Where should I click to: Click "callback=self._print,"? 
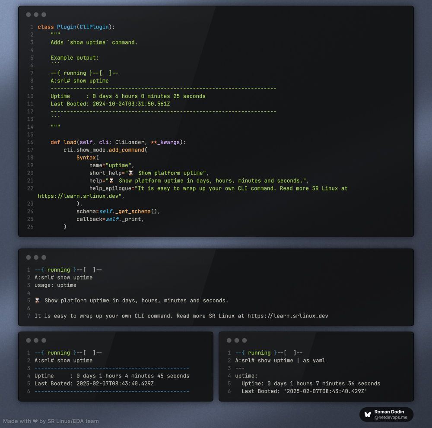(110, 219)
